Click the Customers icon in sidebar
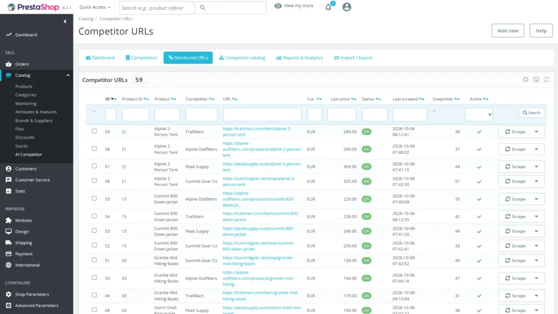 click(x=9, y=169)
